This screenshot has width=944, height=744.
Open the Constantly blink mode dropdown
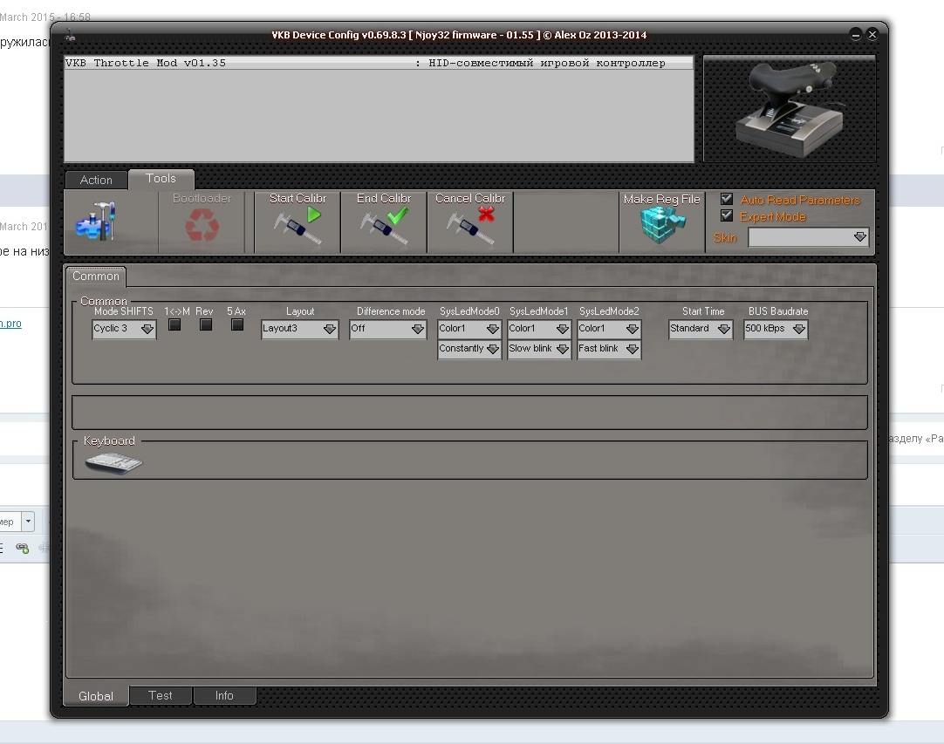[x=469, y=349]
